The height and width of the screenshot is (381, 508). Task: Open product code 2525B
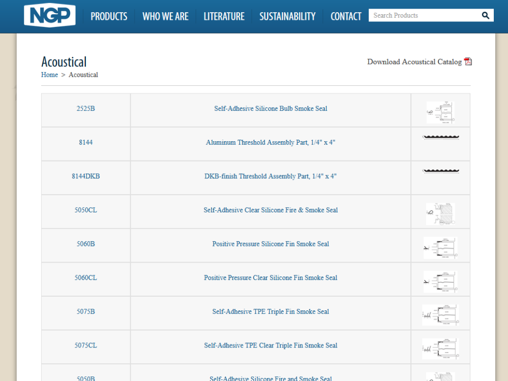click(x=86, y=109)
